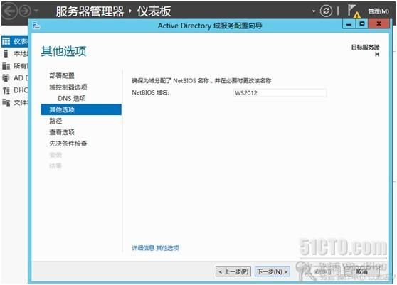397x285 pixels.
Task: Go forward with Server Manager forward arrow
Action: (25, 11)
